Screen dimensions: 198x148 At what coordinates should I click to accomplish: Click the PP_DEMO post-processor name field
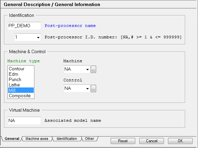pyautogui.click(x=24, y=26)
